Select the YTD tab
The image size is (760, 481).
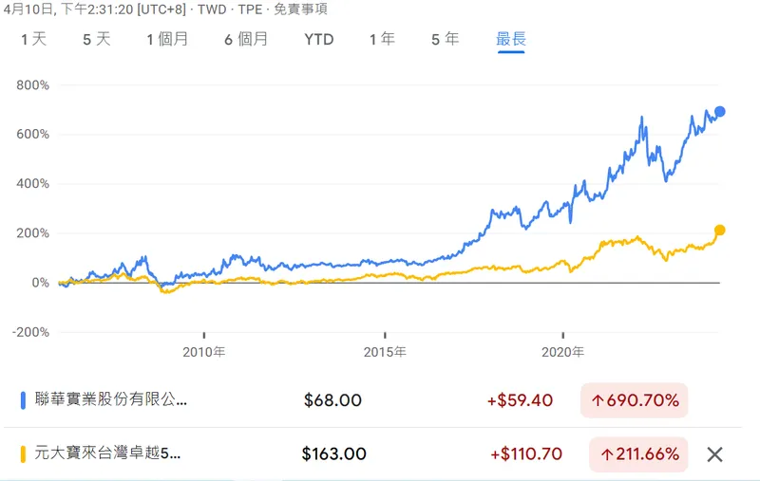click(x=319, y=40)
